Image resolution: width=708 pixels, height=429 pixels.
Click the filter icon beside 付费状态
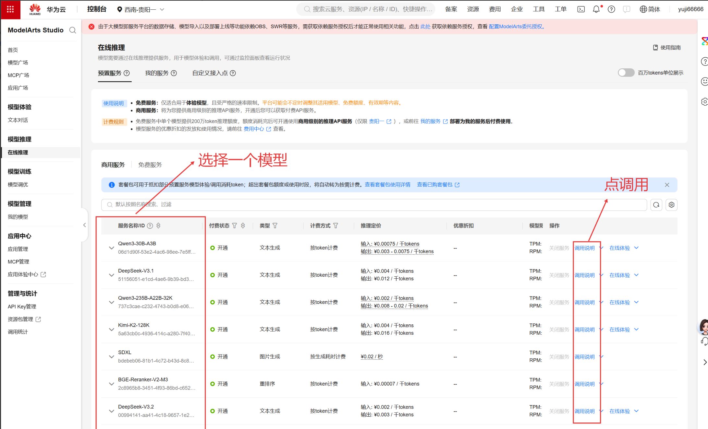click(x=235, y=226)
